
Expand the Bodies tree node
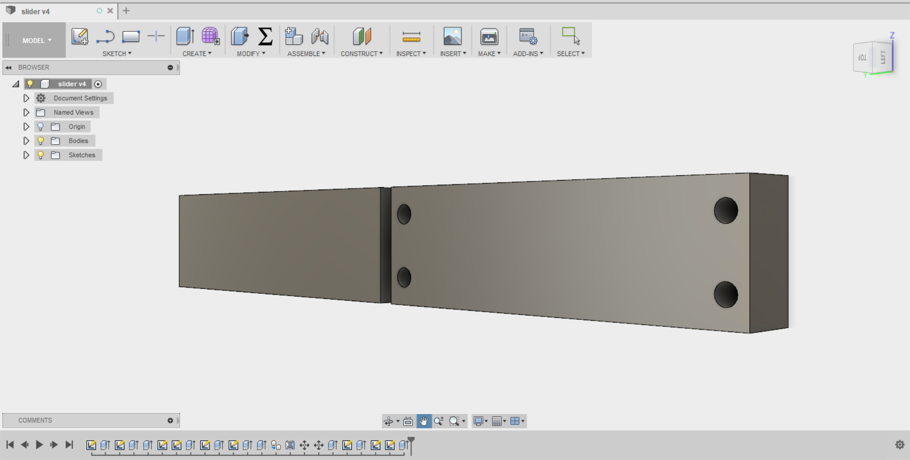click(x=26, y=141)
